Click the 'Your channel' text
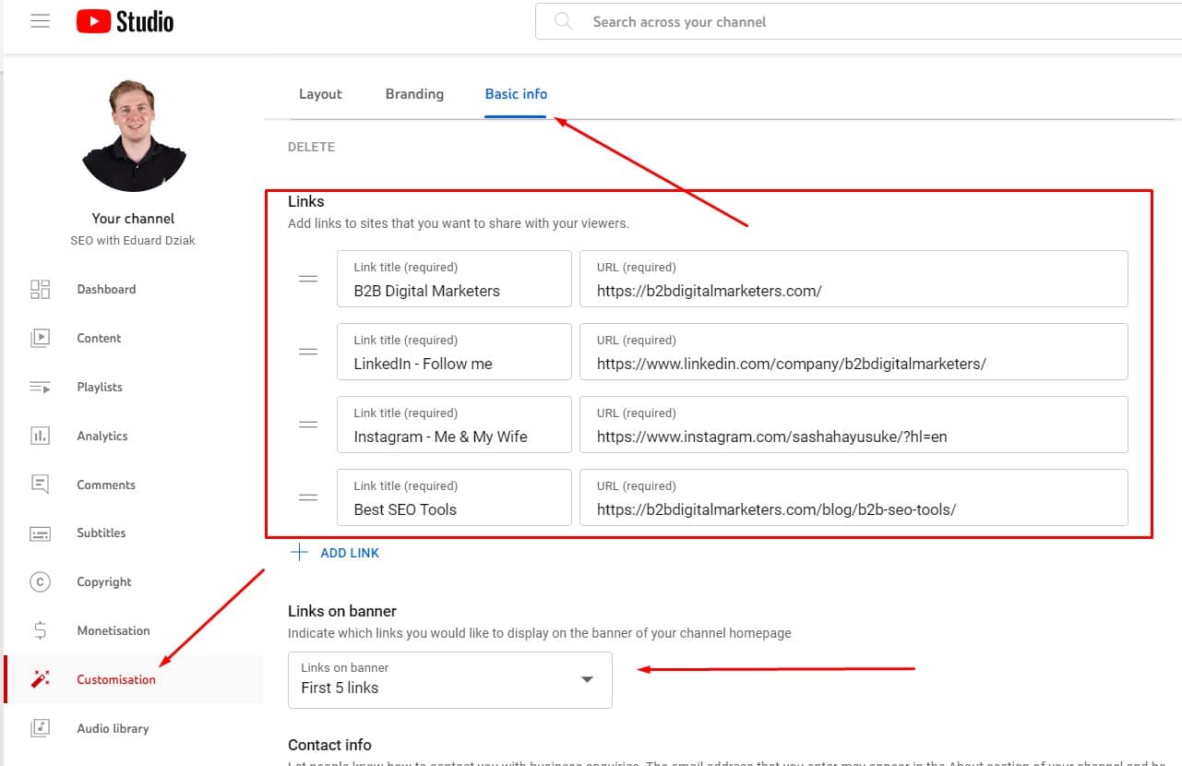This screenshot has height=766, width=1182. (133, 219)
